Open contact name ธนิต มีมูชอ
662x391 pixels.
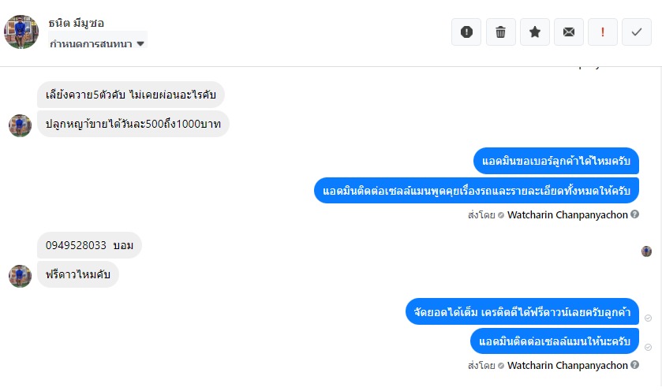coord(76,23)
